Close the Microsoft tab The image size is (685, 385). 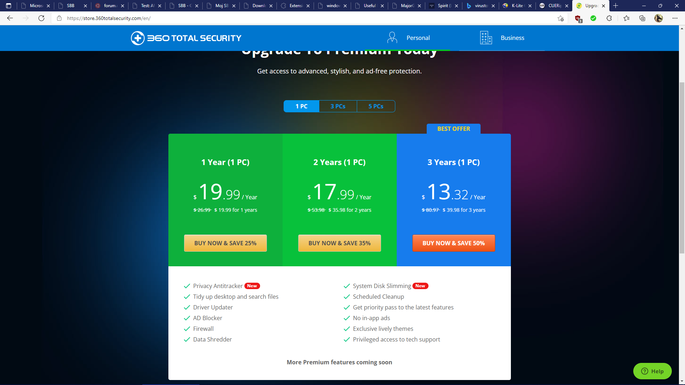48,6
